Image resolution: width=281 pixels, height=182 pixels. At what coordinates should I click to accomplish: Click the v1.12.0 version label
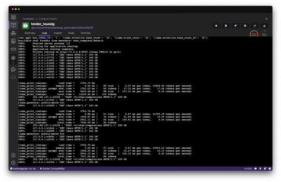pyautogui.click(x=248, y=168)
